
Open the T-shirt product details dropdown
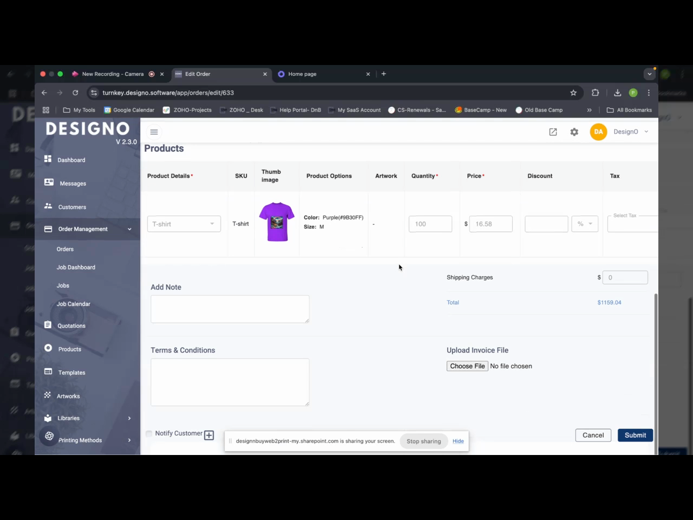point(184,224)
